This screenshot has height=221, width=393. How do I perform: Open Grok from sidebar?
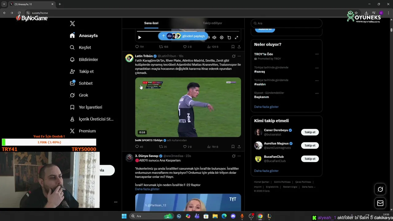pyautogui.click(x=79, y=95)
